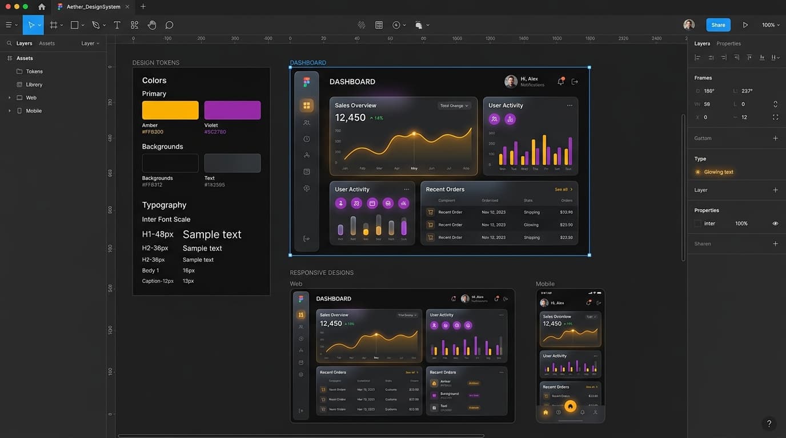Select the Comment tool

tap(169, 25)
